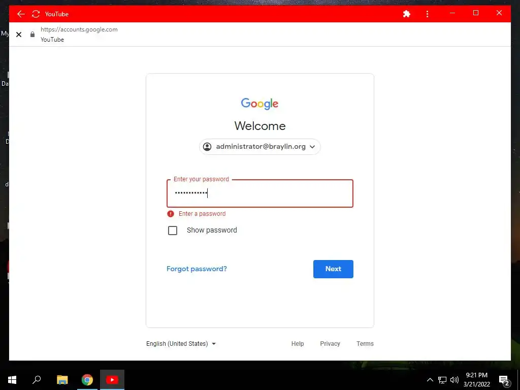View site security via the padlock icon
520x390 pixels.
pos(32,34)
